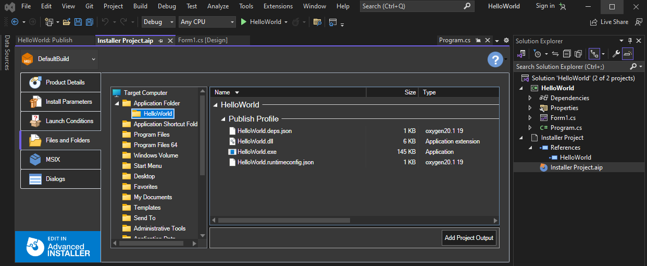Open help with the blue question mark icon
Viewport: 647px width, 266px height.
495,59
